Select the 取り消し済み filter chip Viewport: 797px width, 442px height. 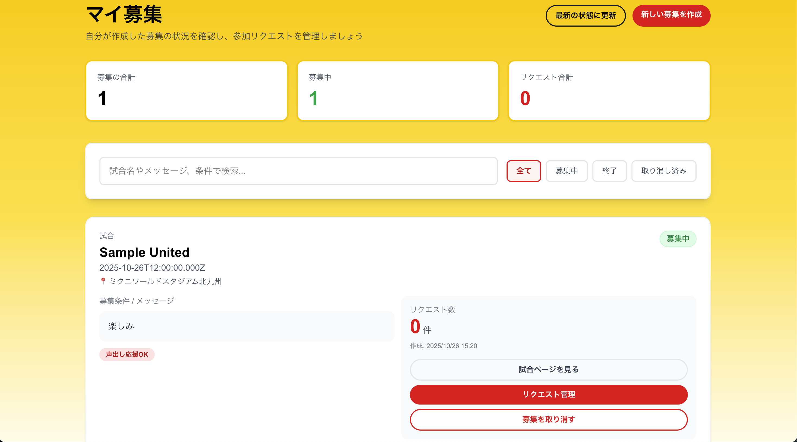(663, 171)
